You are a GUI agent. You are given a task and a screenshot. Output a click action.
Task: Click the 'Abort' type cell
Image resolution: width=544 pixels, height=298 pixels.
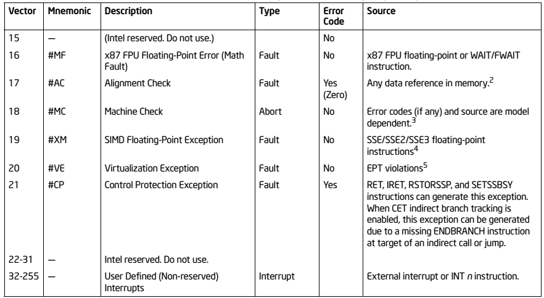point(270,112)
